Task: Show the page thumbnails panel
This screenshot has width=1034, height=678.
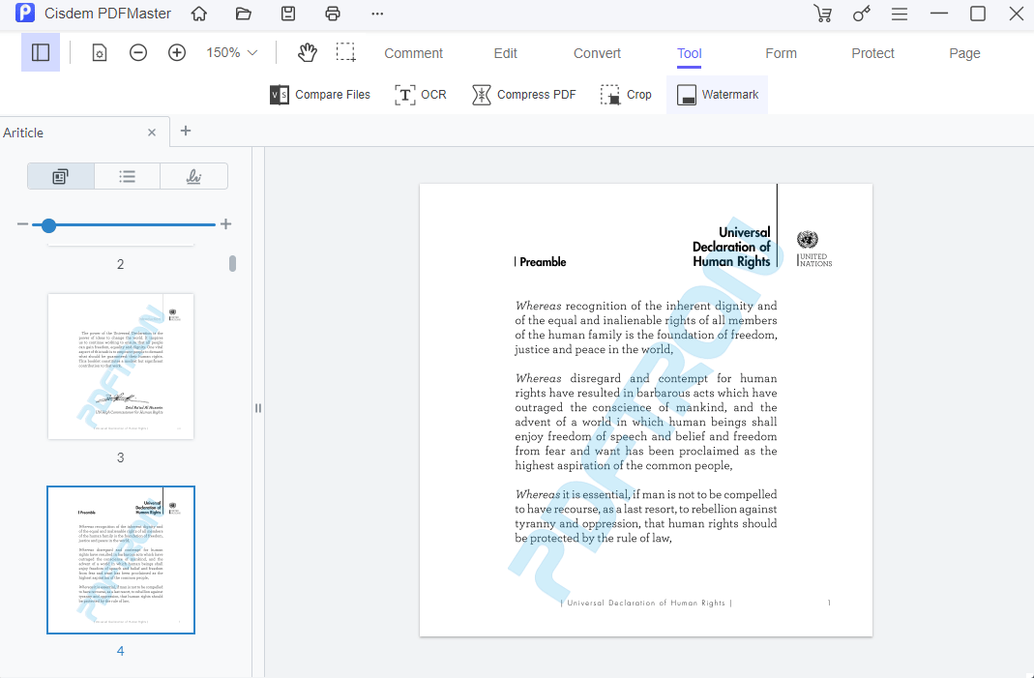Action: point(61,176)
